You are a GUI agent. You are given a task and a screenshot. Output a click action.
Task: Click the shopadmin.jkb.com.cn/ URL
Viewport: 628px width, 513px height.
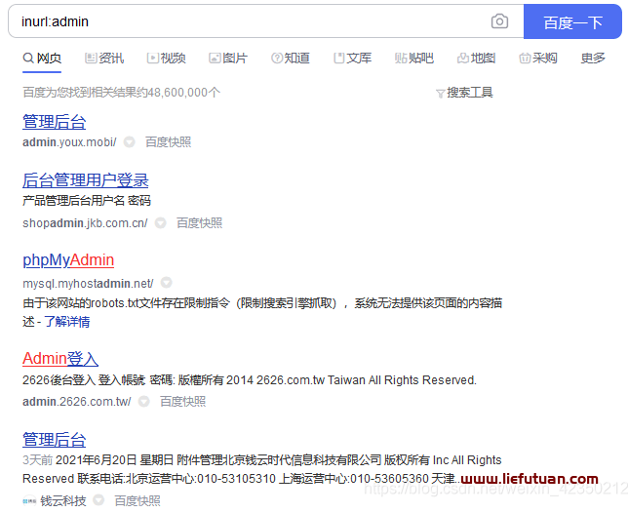coord(85,223)
